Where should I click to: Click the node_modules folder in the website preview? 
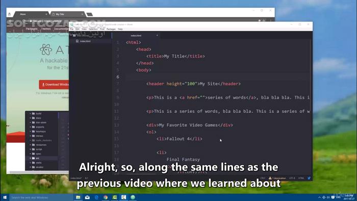41,140
